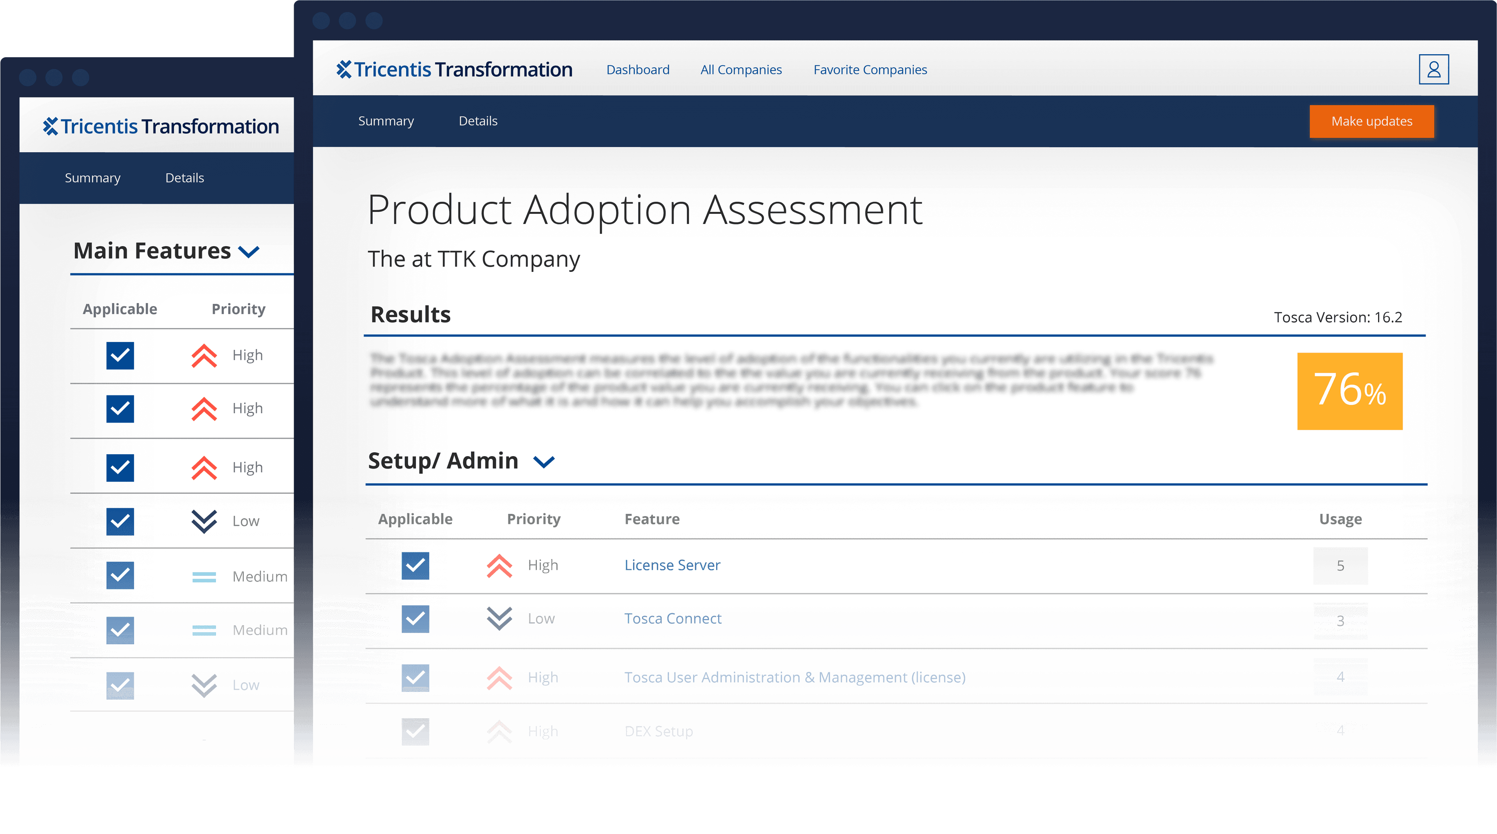Switch to Details tab in front window
The height and width of the screenshot is (834, 1497).
point(478,121)
